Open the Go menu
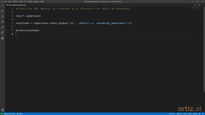Screen dimensions: 205x115 (25, 2)
